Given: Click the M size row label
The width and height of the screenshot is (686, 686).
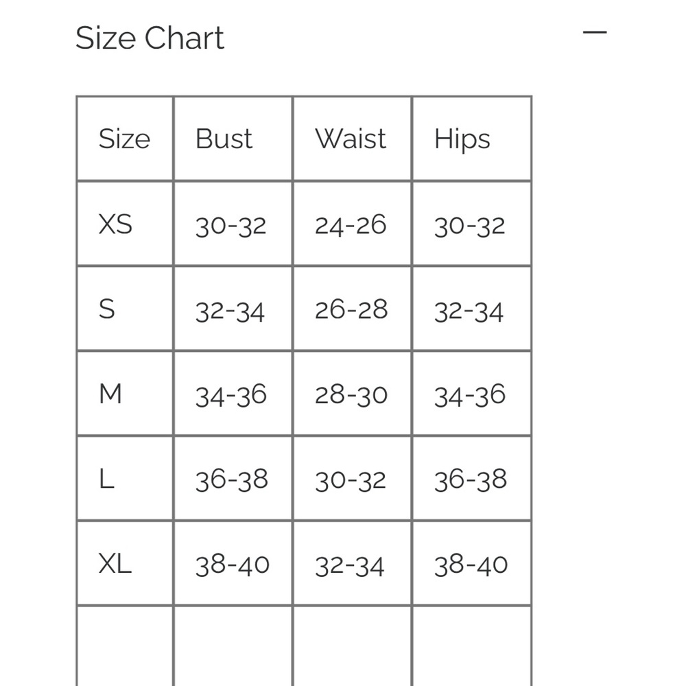Looking at the screenshot, I should [110, 394].
